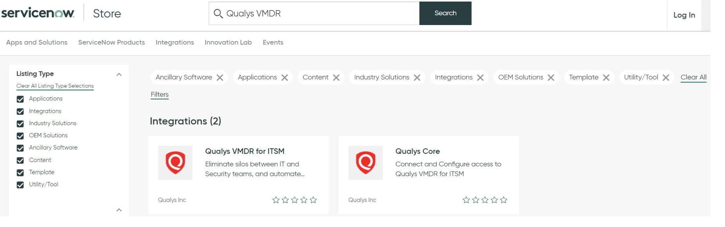Viewport: 725px width, 227px height.
Task: Uncheck the Template checkbox
Action: pos(20,173)
